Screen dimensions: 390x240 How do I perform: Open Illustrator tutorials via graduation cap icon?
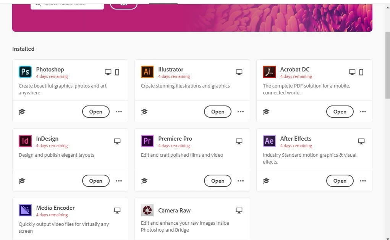(x=144, y=112)
